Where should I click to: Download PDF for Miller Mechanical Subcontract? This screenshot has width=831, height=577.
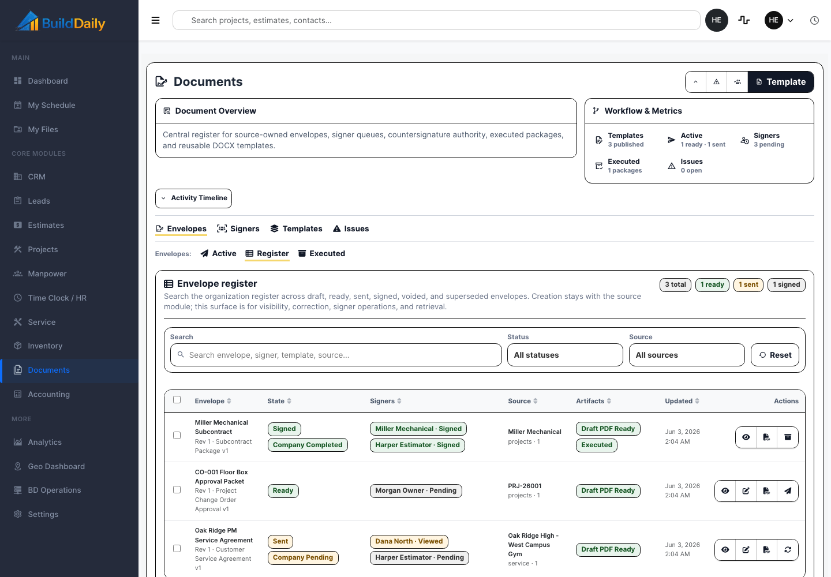[767, 437]
